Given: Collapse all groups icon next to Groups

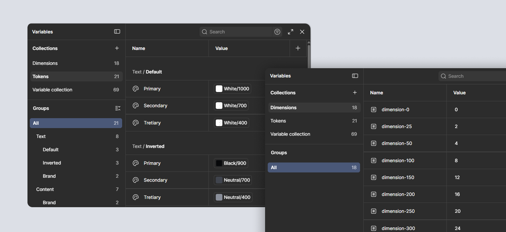Looking at the screenshot, I should [118, 108].
